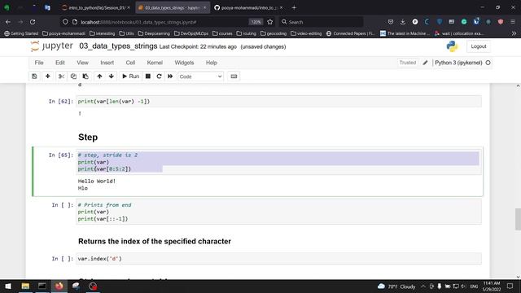Viewport: 521px width, 293px height.
Task: Open the courses bookmarks folder
Action: pyautogui.click(x=222, y=33)
